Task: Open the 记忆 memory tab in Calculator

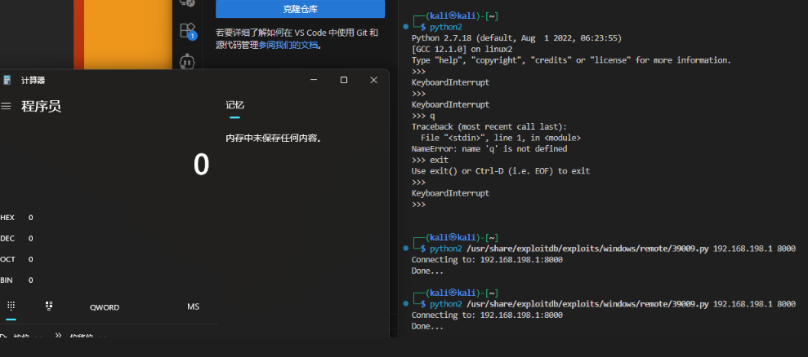Action: coord(235,105)
